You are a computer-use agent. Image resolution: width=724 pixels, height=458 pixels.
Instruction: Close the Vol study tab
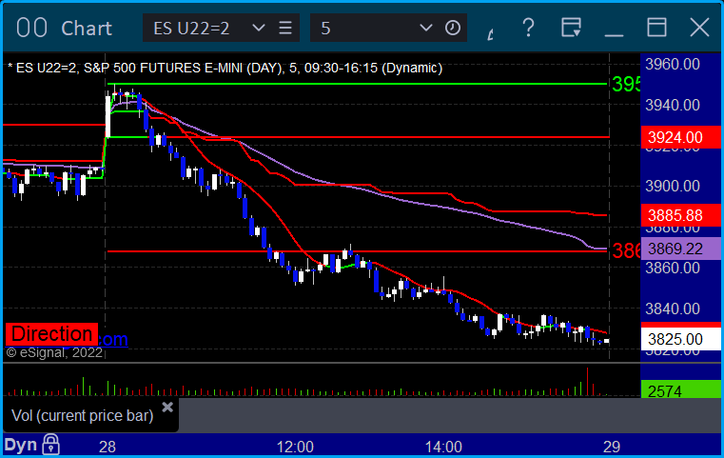(x=167, y=408)
